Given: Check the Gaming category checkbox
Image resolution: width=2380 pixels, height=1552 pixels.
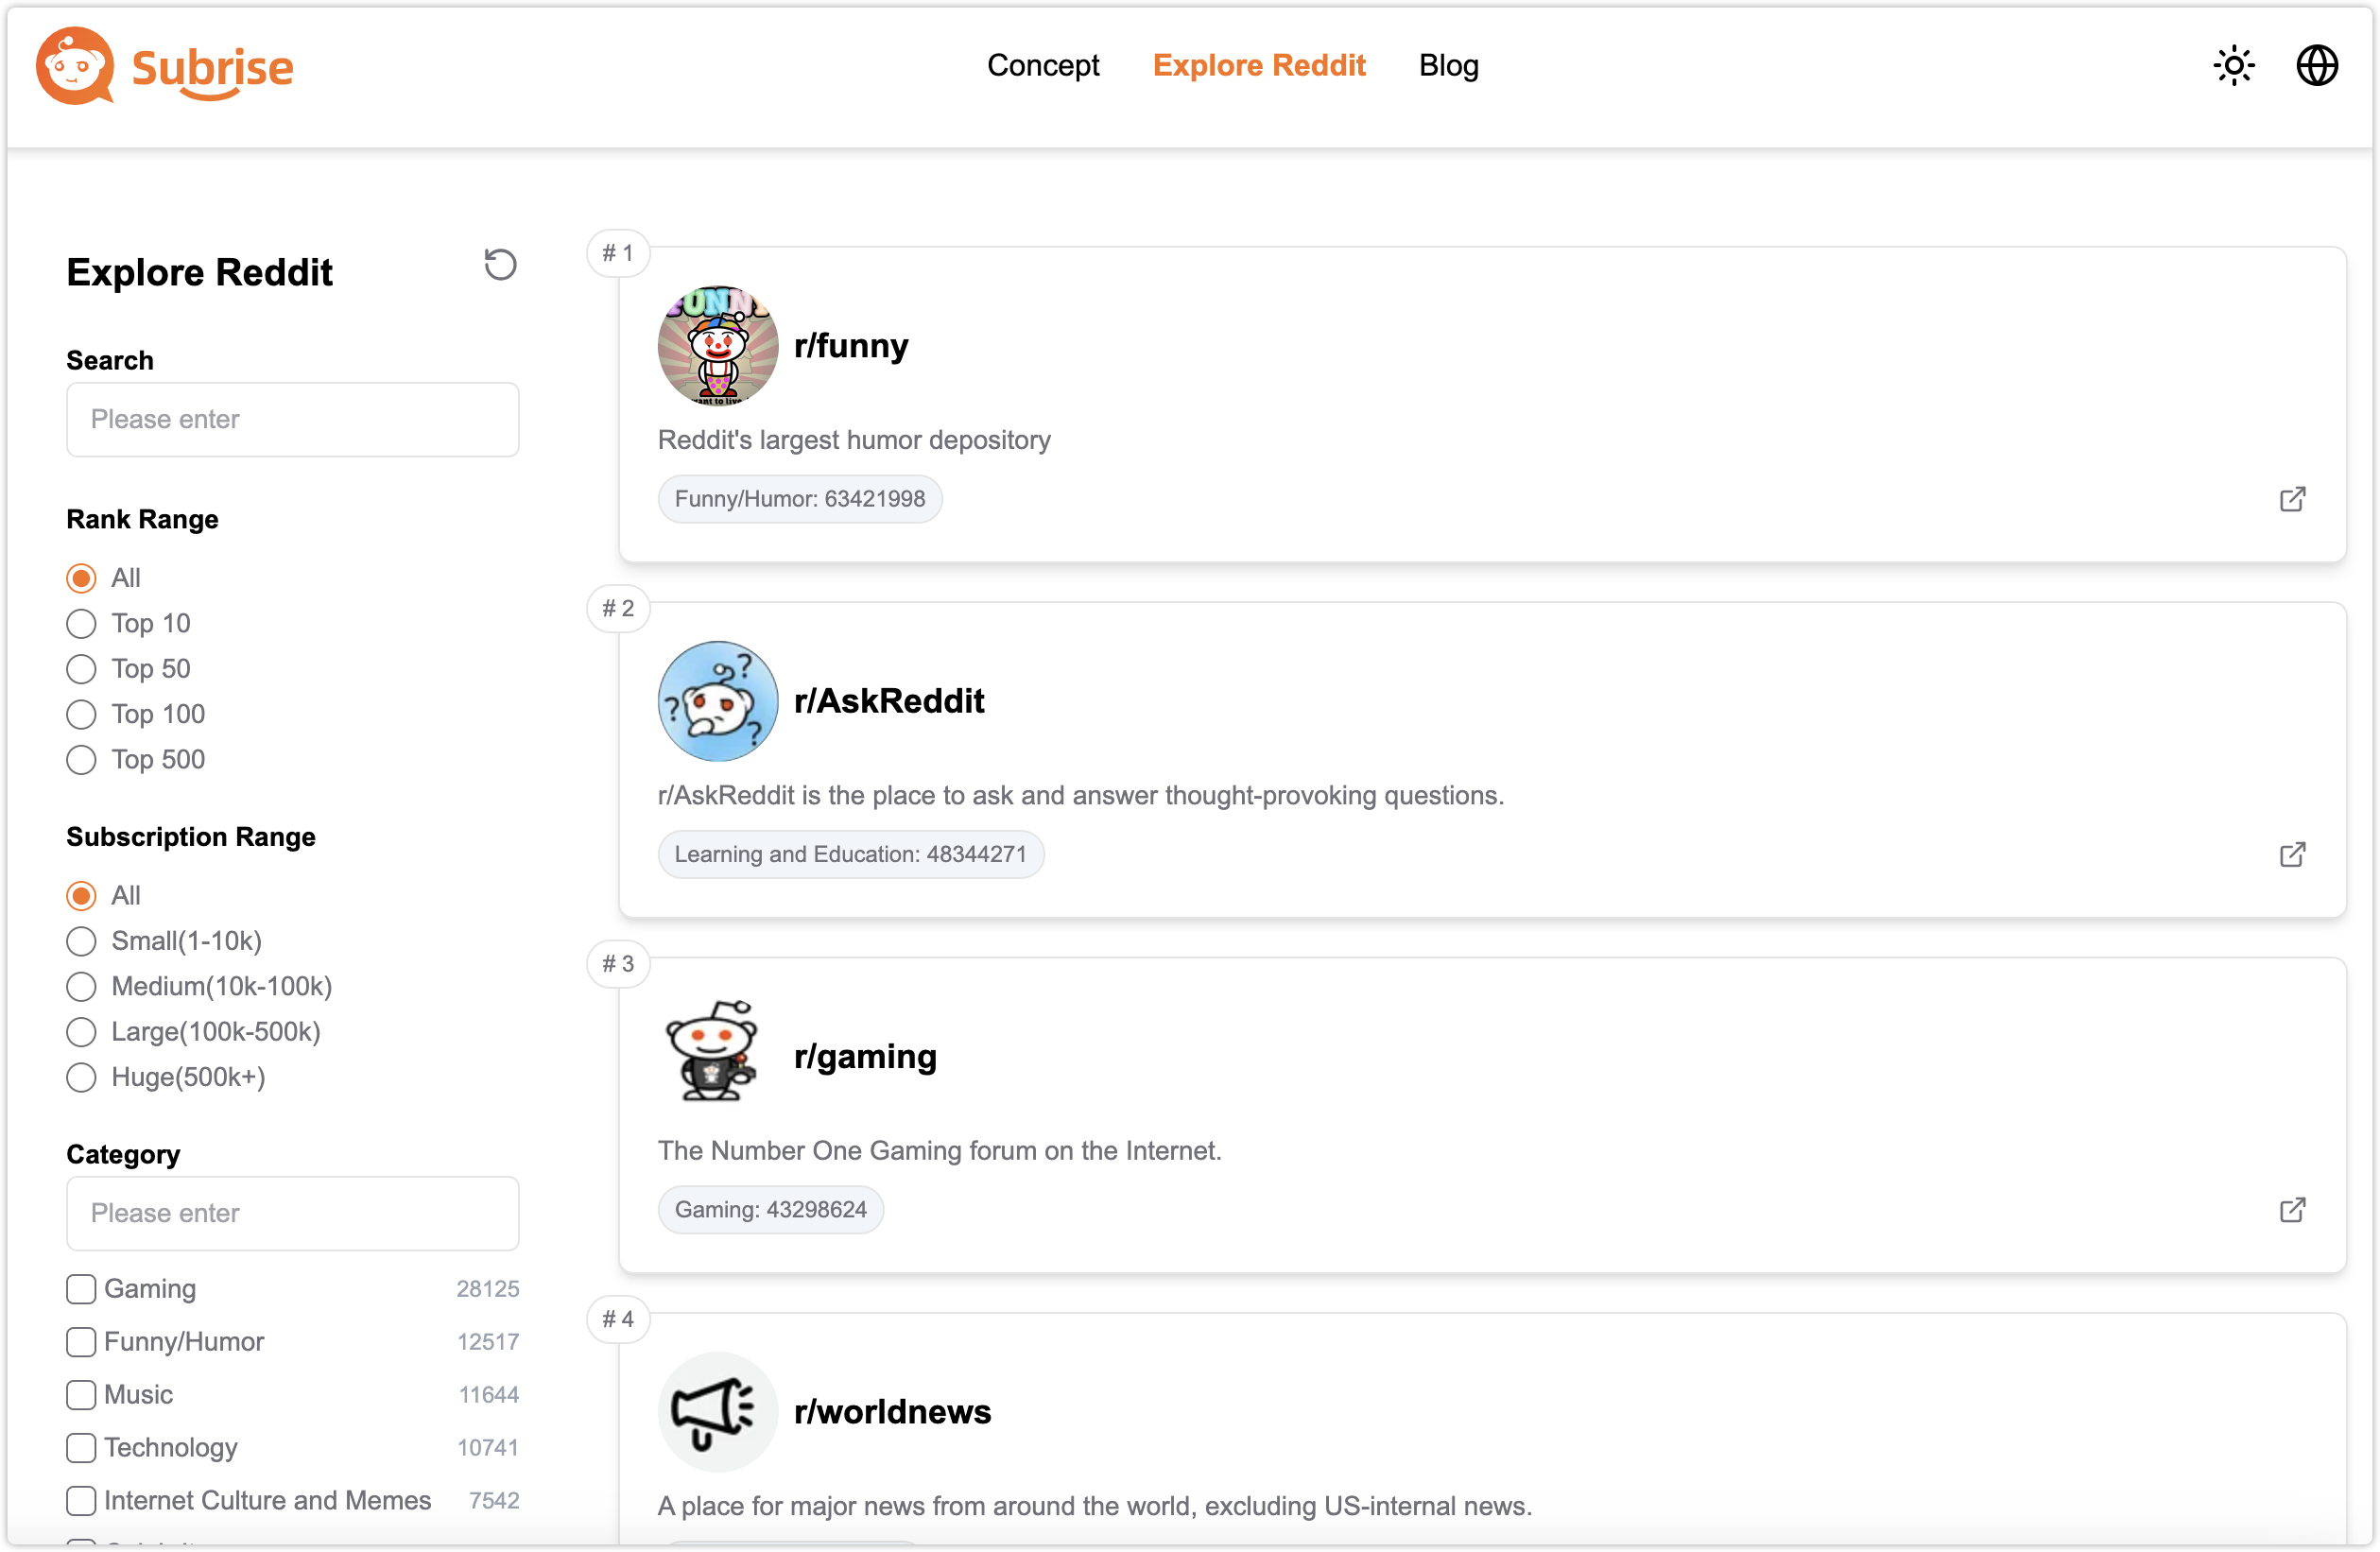Looking at the screenshot, I should coord(81,1288).
